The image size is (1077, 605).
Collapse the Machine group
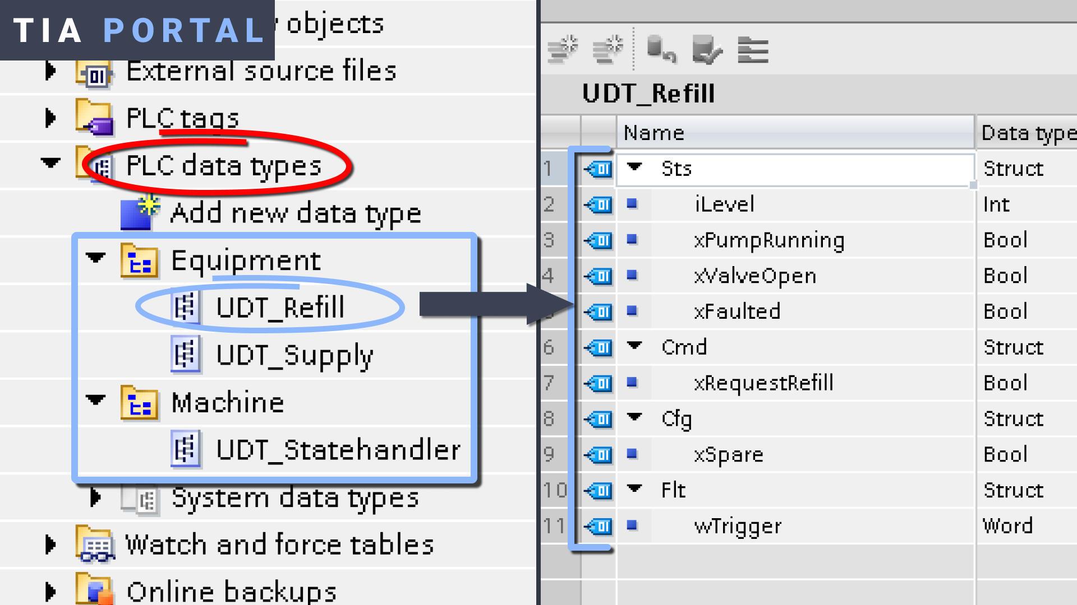pyautogui.click(x=95, y=401)
